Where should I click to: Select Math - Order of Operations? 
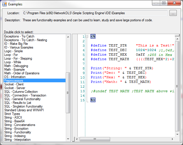tap(22, 73)
